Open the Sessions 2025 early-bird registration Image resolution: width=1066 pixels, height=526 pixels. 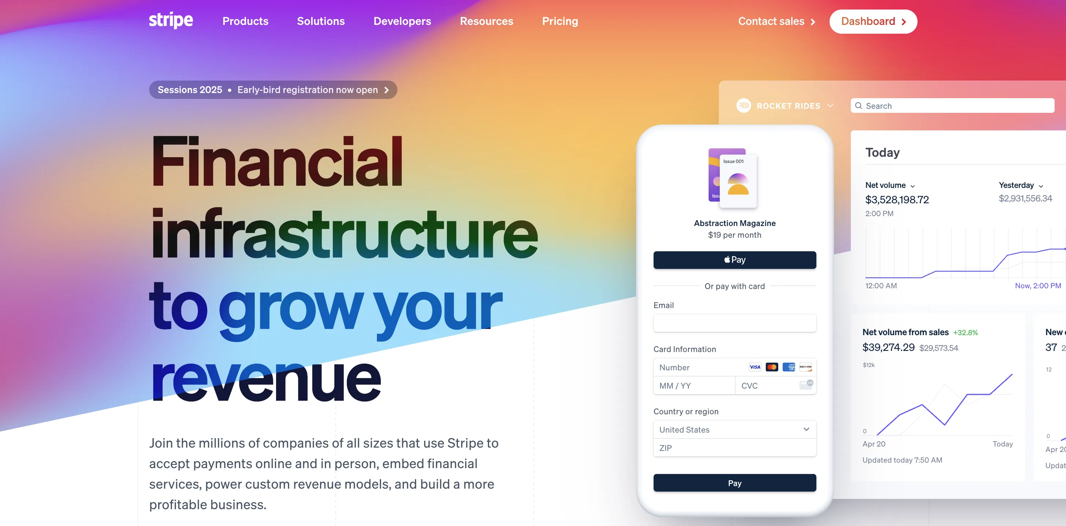(271, 89)
